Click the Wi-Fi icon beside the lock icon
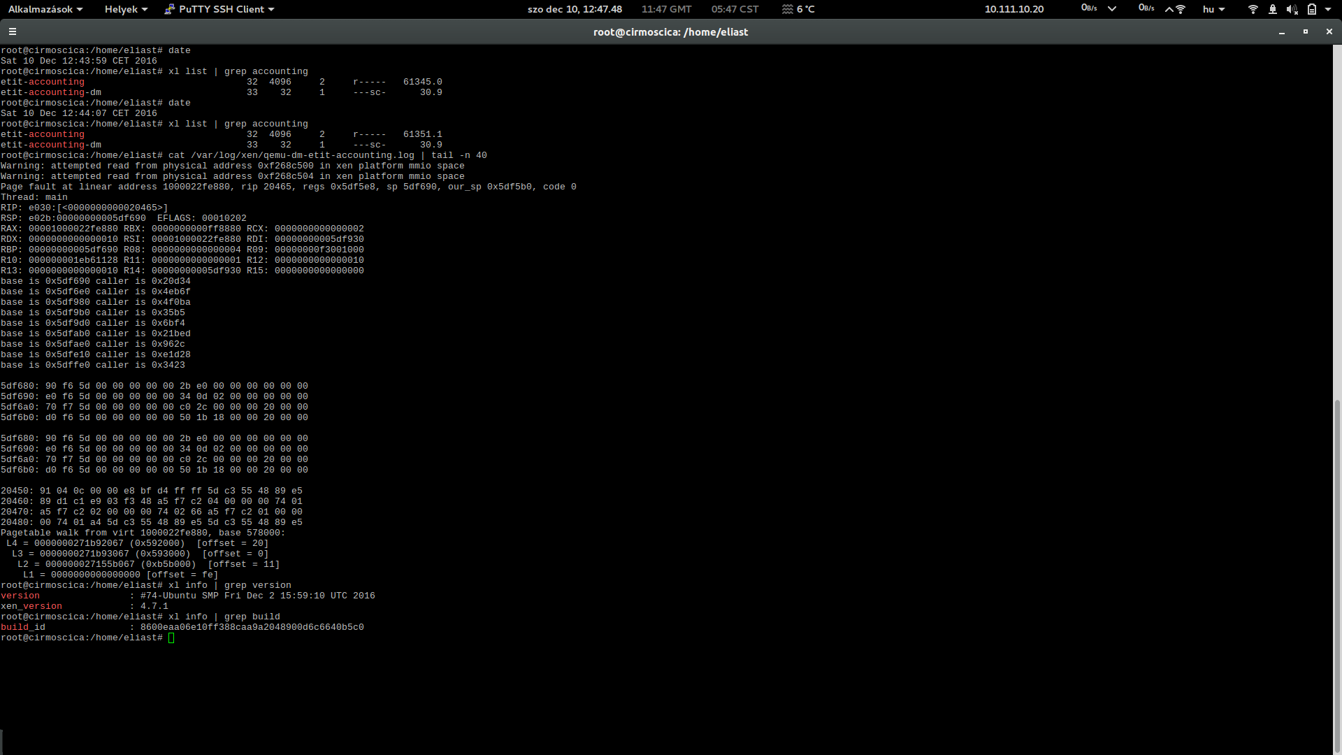This screenshot has width=1342, height=755. pyautogui.click(x=1253, y=9)
